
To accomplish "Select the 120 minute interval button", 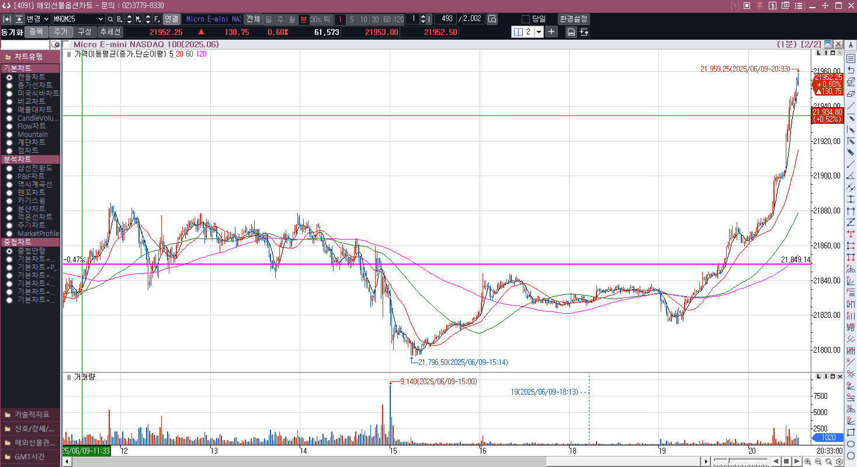I will (x=399, y=19).
